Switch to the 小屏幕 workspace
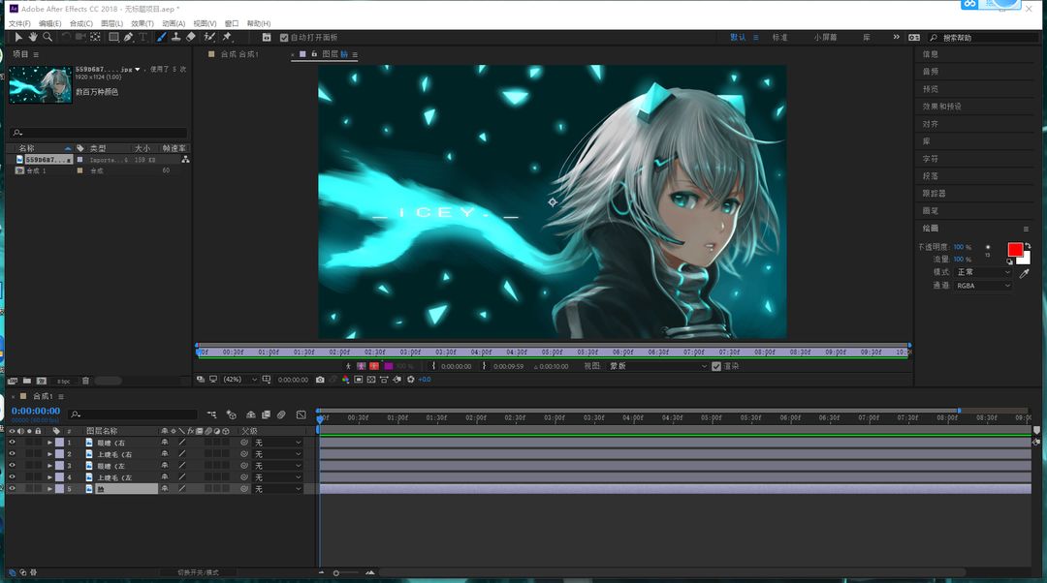1047x583 pixels. pos(825,38)
